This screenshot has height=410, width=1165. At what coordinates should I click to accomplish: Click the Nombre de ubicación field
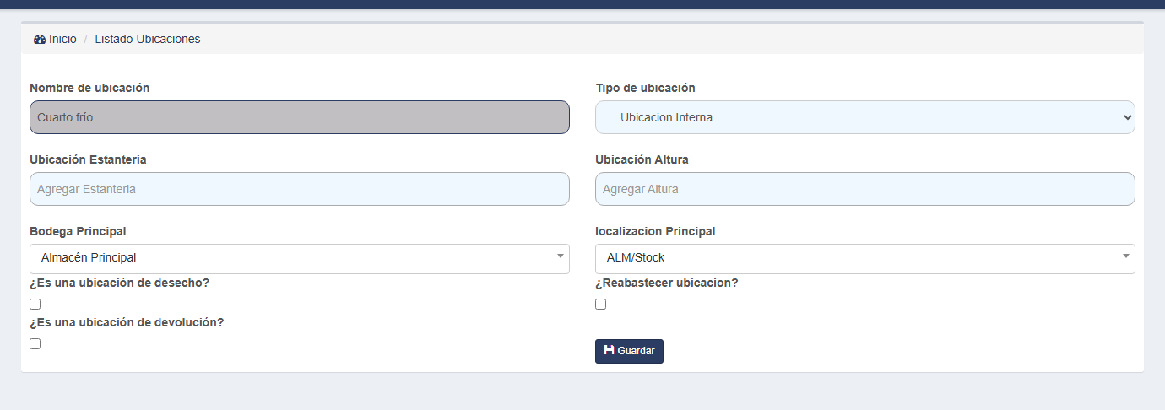tap(300, 117)
